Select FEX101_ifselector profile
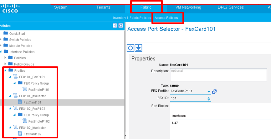The image size is (271, 139). [32, 96]
